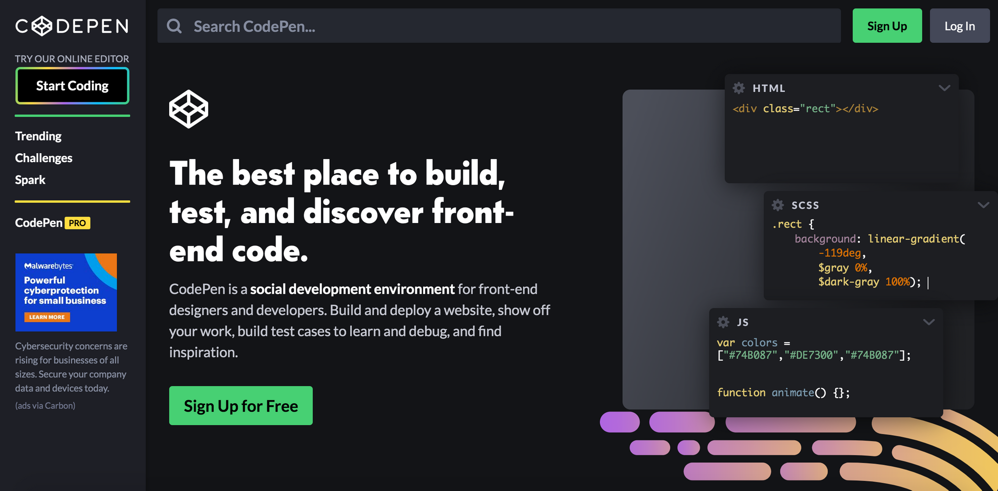Click the CodePen logo in the top left

point(72,26)
